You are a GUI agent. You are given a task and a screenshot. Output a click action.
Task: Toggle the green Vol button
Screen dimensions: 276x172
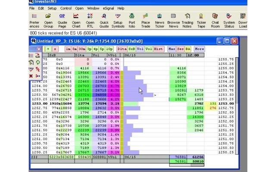click(x=148, y=49)
